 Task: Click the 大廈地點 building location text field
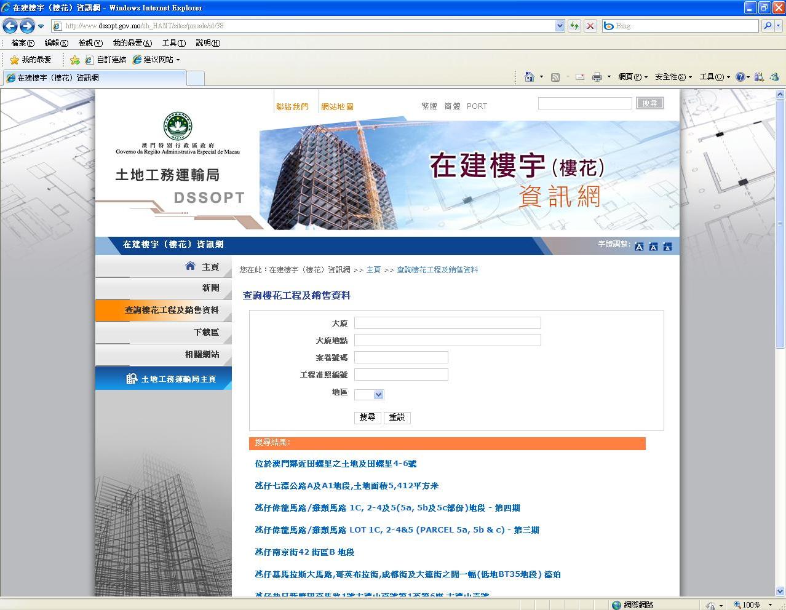coord(447,340)
